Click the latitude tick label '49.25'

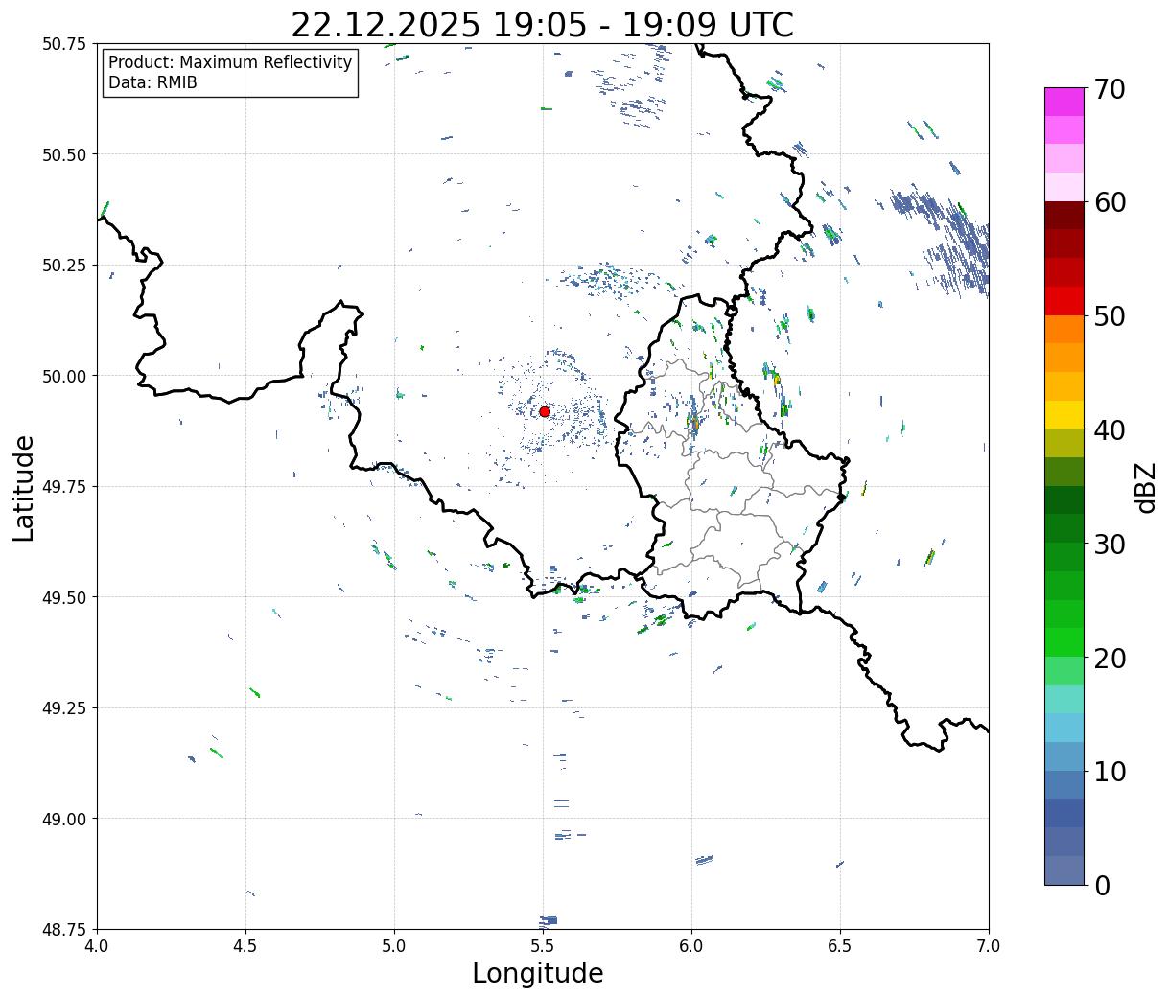click(x=63, y=707)
